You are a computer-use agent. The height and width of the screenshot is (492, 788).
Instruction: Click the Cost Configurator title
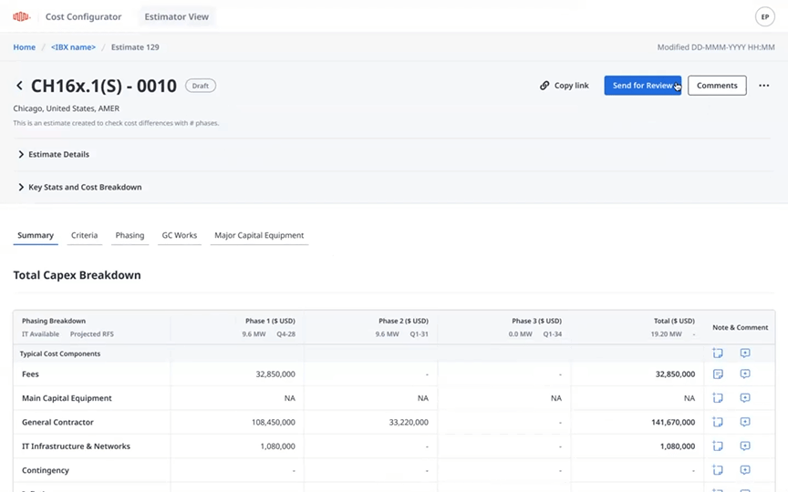83,16
